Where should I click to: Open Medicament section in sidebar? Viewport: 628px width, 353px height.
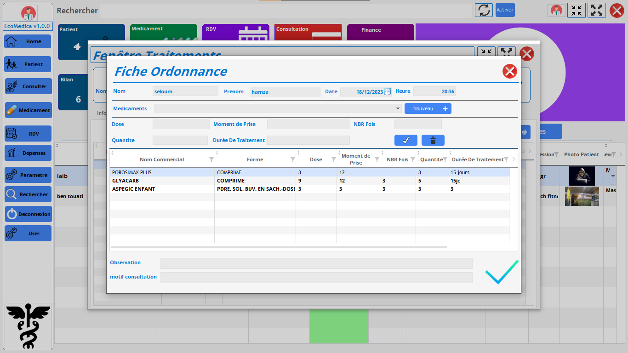(x=28, y=110)
